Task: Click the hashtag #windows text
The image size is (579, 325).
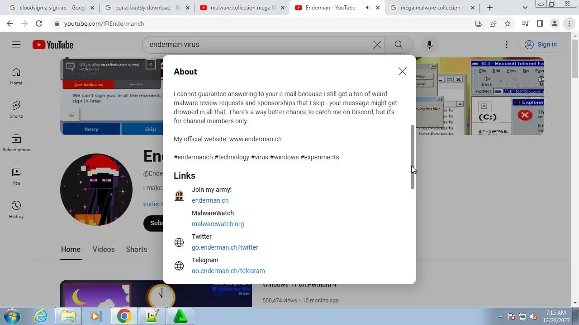Action: click(x=284, y=157)
